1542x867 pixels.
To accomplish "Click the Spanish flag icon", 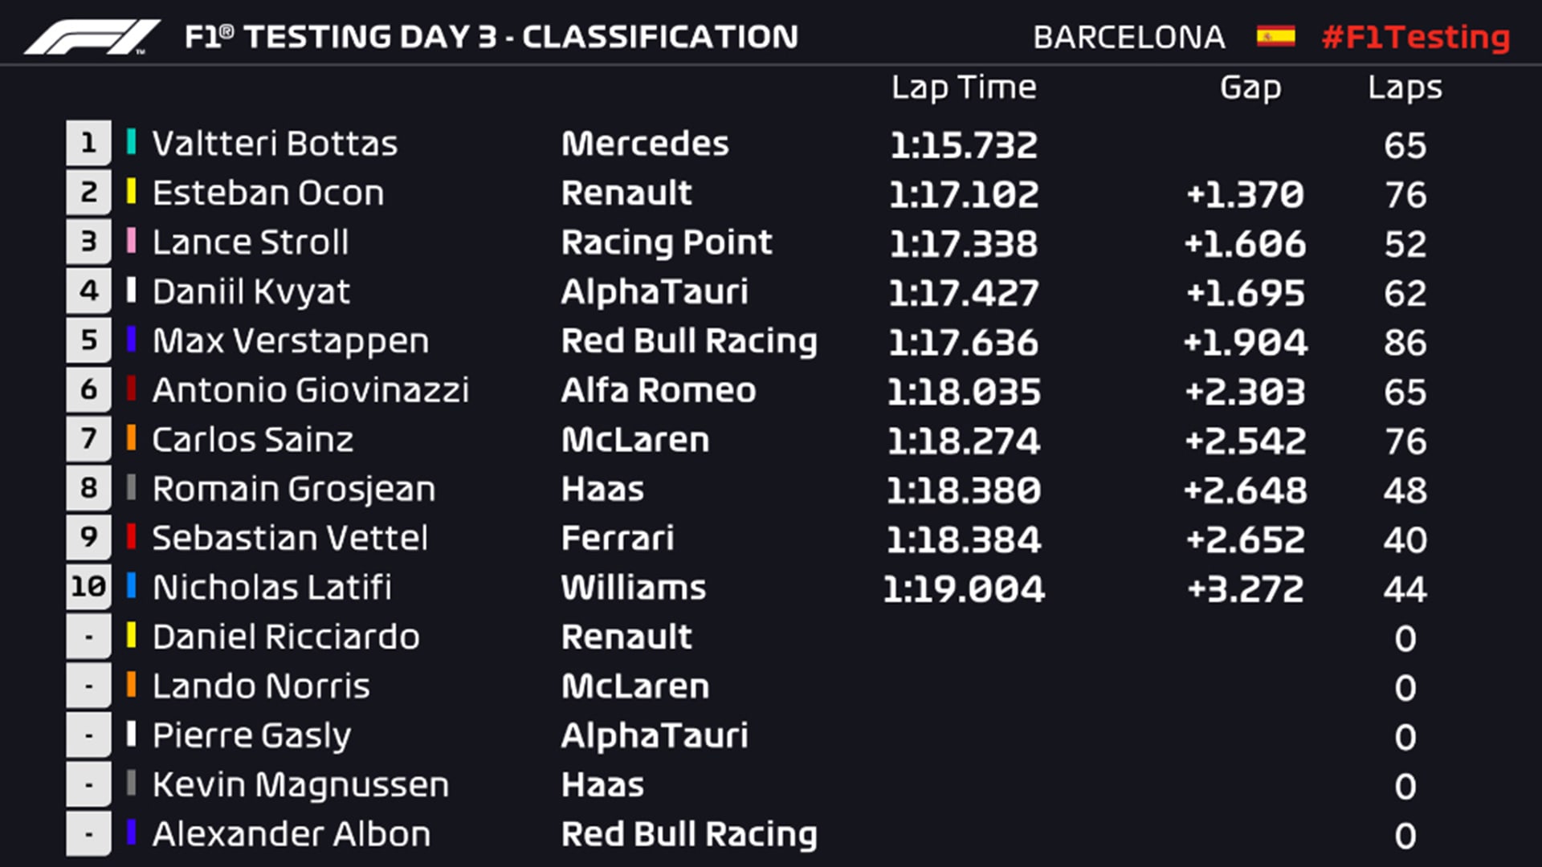I will pos(1275,37).
